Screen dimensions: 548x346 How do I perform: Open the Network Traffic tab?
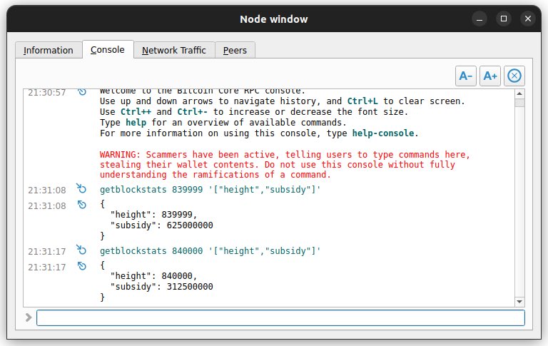point(174,51)
